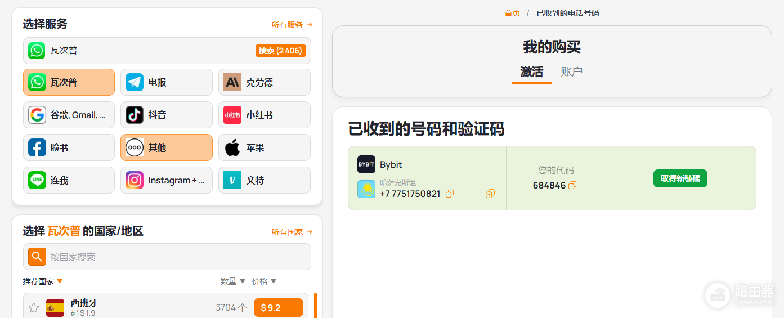Select the 抖音 TikTok service
784x318 pixels.
[x=167, y=115]
